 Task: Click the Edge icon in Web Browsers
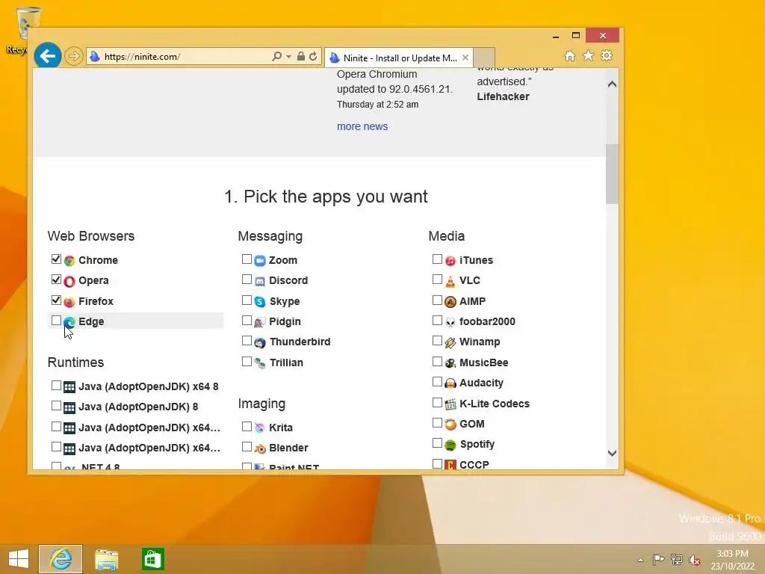pyautogui.click(x=69, y=321)
